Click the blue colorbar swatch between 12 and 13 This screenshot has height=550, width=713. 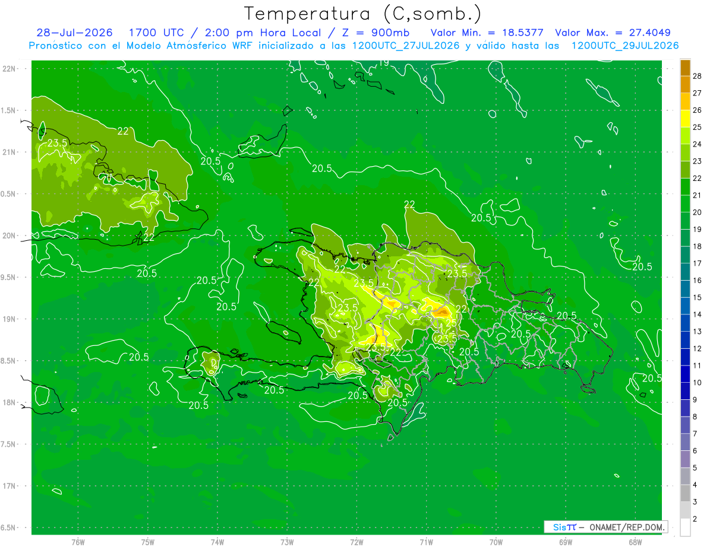click(x=685, y=340)
